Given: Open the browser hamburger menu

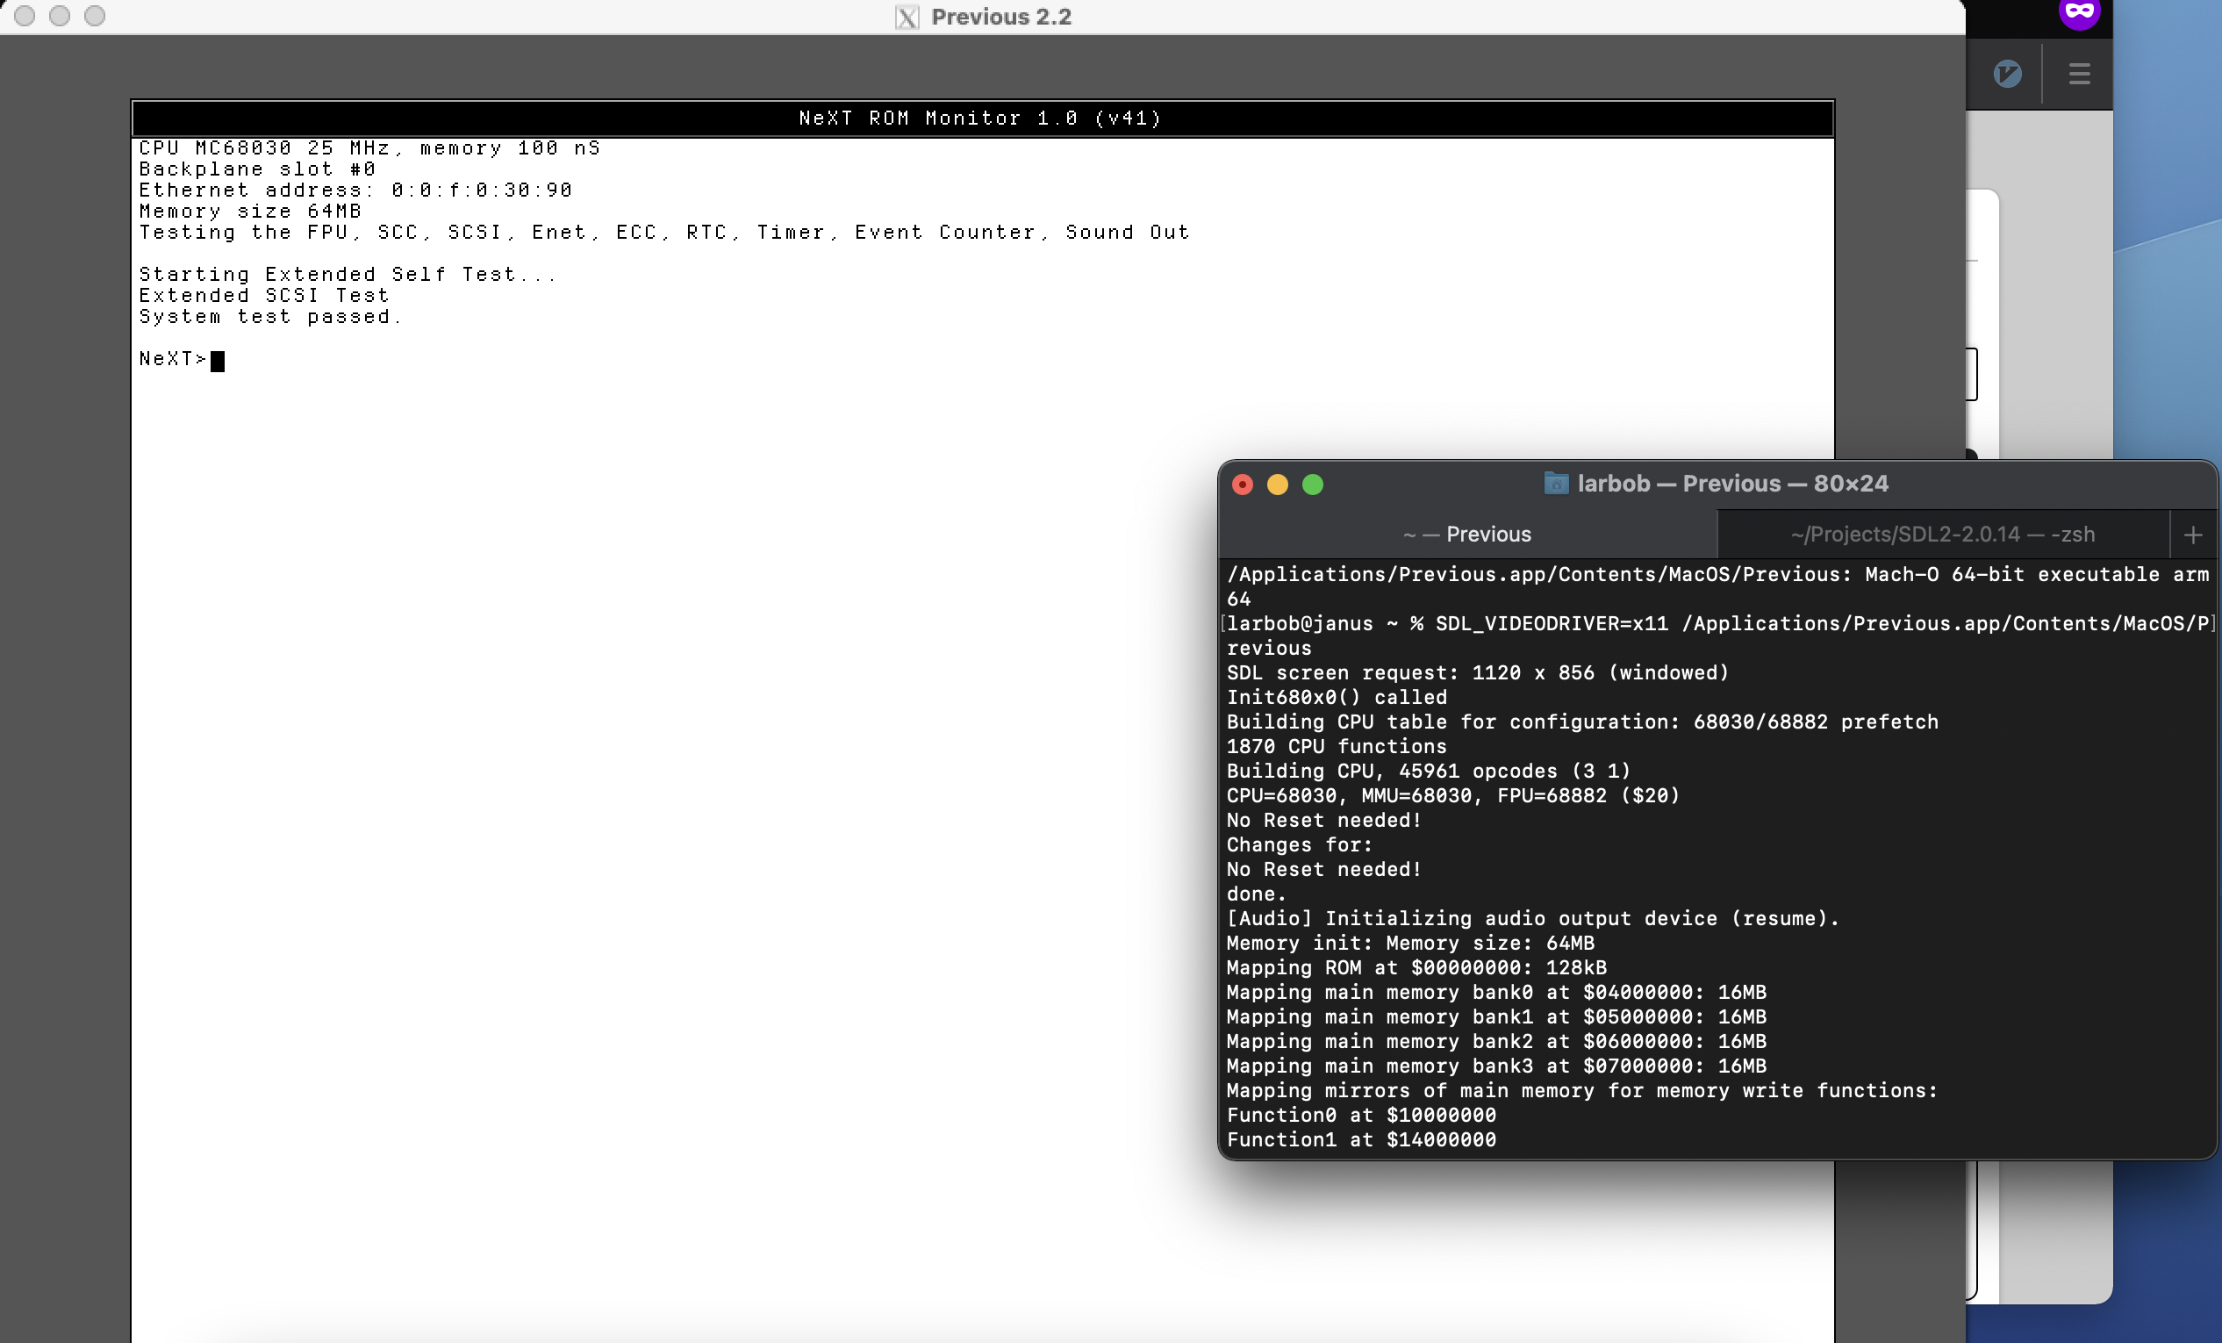Looking at the screenshot, I should click(x=2079, y=74).
